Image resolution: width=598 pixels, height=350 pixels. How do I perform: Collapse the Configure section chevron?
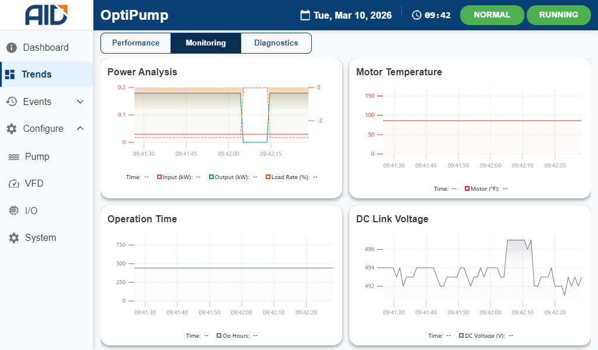pos(81,129)
